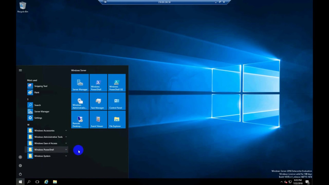
Task: Open the Remote Desktop Connection tile
Action: [80, 119]
